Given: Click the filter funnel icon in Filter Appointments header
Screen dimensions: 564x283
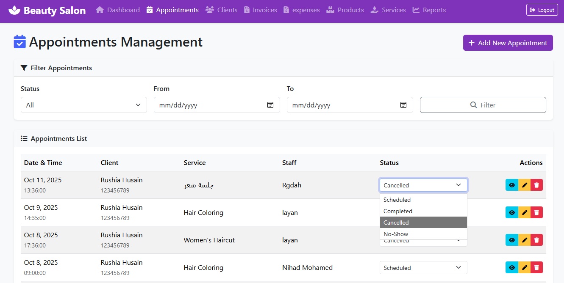Looking at the screenshot, I should (24, 68).
